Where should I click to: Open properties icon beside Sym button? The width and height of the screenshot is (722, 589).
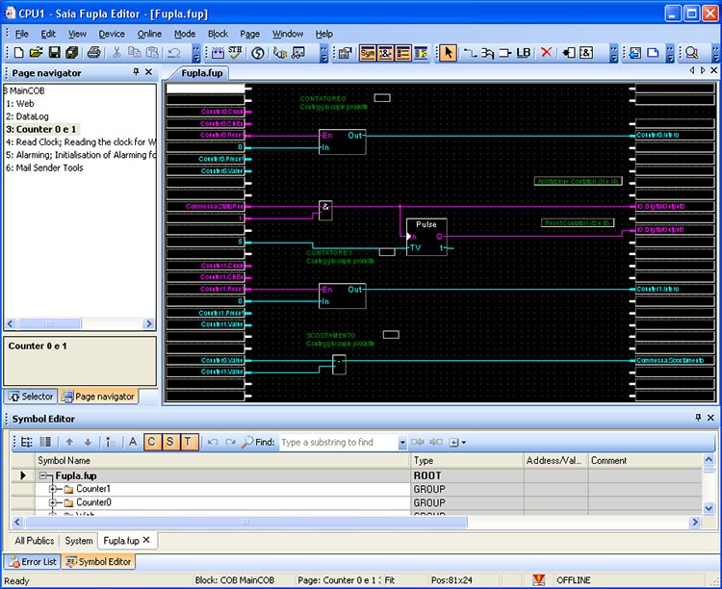tap(345, 53)
